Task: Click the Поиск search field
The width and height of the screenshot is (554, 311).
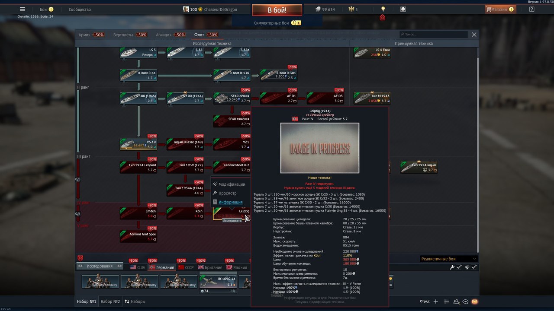Action: (x=434, y=34)
